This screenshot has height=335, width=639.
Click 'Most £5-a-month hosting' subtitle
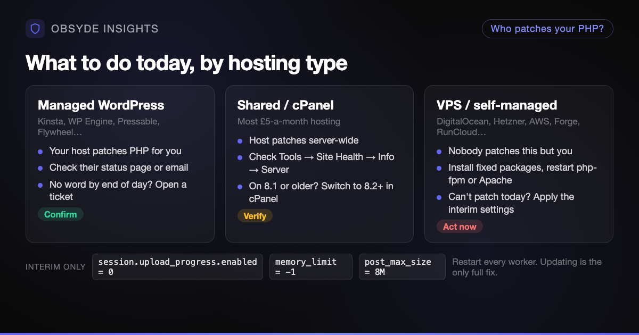(x=289, y=121)
